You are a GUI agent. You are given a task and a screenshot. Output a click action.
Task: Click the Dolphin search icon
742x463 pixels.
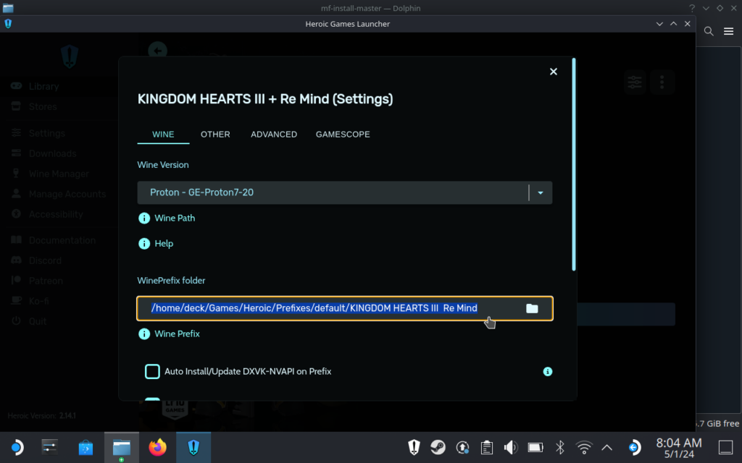[x=709, y=31]
